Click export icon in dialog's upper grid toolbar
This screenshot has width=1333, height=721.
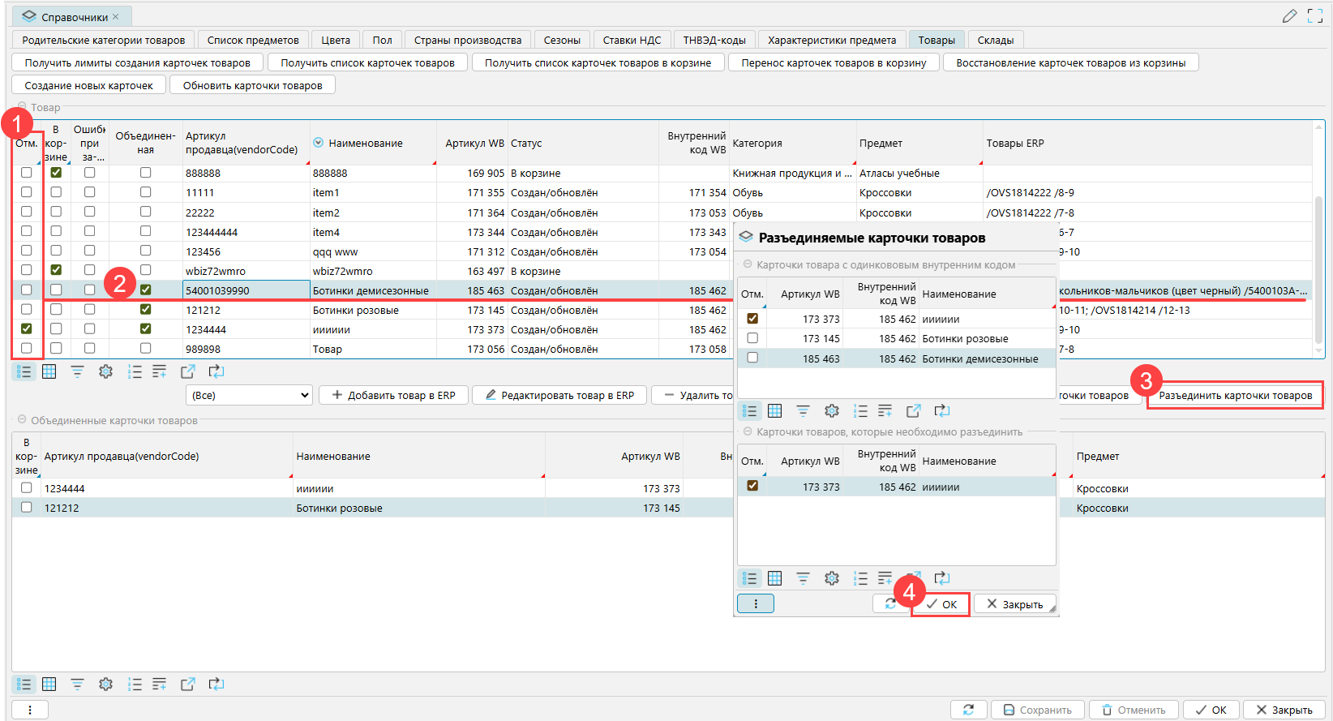point(913,411)
